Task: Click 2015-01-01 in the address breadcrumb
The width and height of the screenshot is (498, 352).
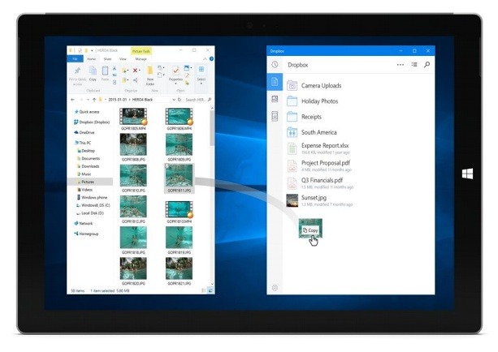Action: (x=118, y=100)
